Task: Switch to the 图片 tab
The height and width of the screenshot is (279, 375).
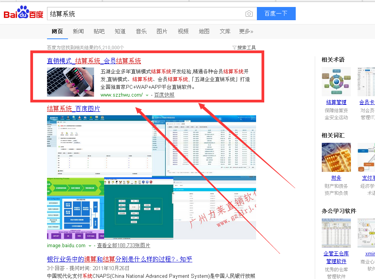Action: [x=162, y=31]
